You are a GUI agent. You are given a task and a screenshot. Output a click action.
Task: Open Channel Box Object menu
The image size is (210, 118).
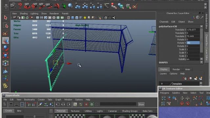coord(181,22)
